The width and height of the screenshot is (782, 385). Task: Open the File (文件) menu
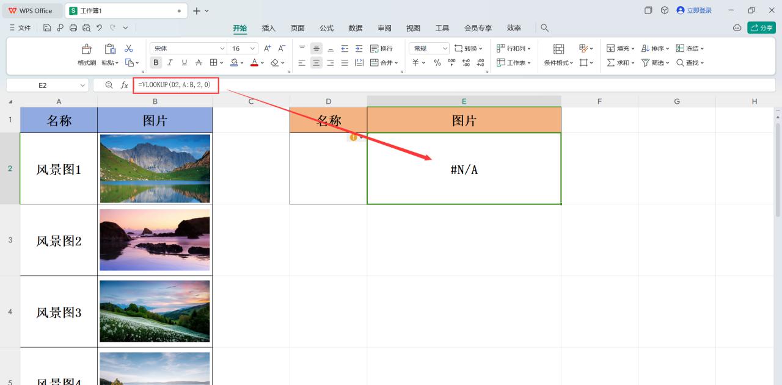click(20, 27)
